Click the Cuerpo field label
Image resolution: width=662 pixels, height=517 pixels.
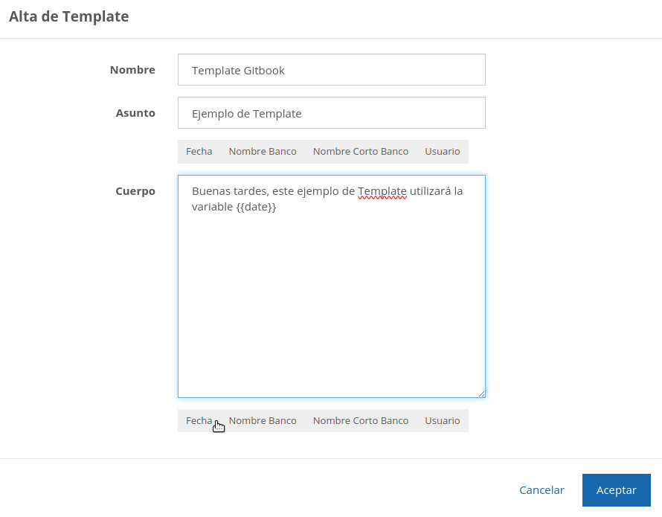(135, 191)
